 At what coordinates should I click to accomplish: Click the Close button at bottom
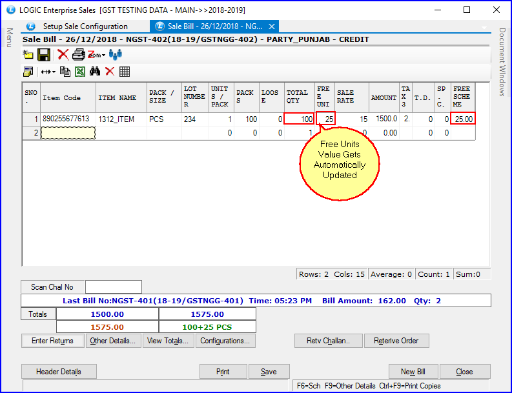465,372
